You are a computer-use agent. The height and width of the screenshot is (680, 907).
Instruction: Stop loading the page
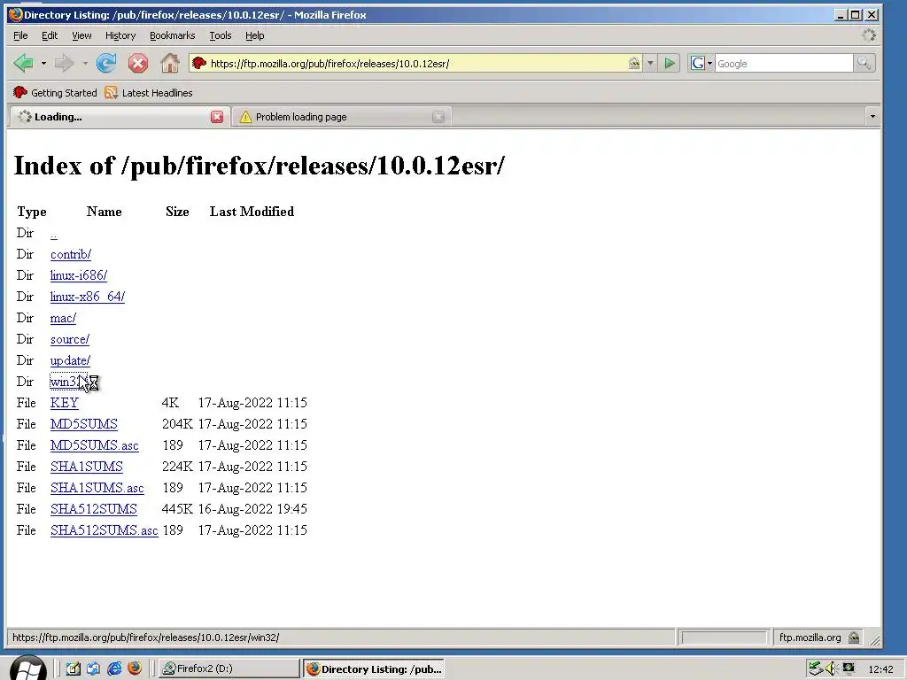137,63
